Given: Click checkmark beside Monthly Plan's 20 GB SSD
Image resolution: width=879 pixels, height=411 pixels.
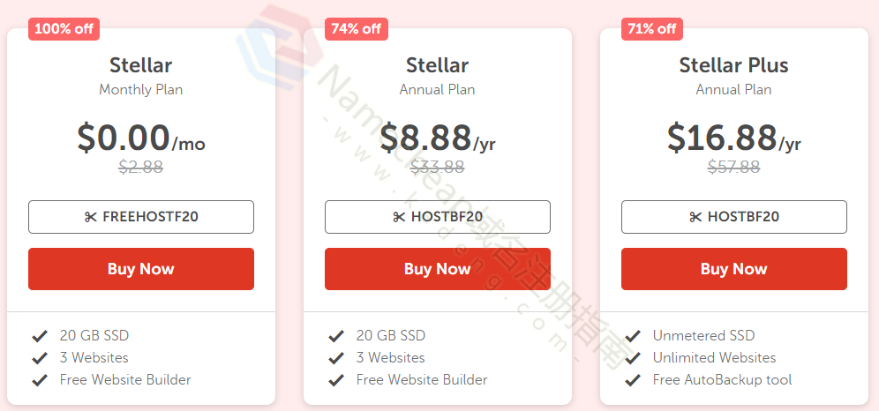Looking at the screenshot, I should tap(39, 336).
